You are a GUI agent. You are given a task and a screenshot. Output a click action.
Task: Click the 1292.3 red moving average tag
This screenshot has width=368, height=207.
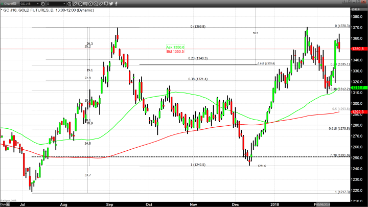(x=358, y=111)
